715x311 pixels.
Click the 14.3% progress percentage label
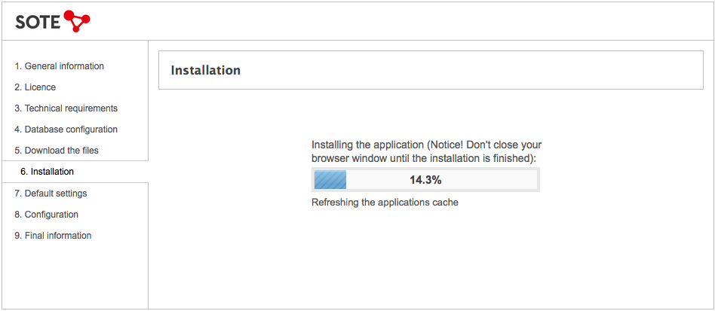[425, 180]
